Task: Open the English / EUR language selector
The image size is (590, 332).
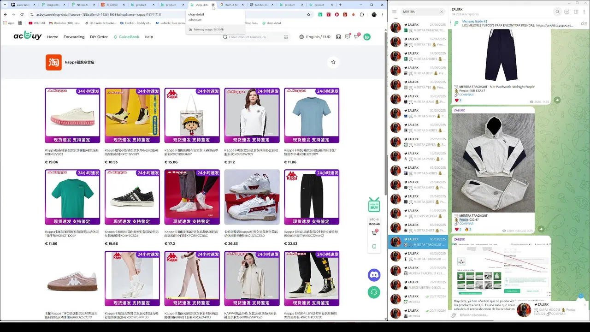Action: point(315,37)
